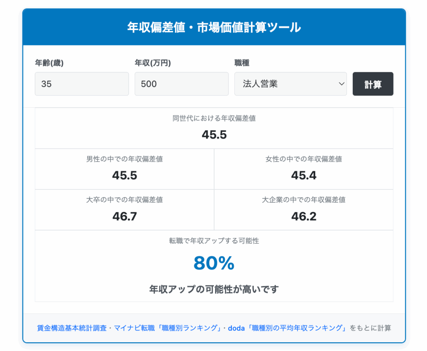Click the 大卒の中での年収偏差値 value 46.7
Screen dimensions: 427x351
124,217
